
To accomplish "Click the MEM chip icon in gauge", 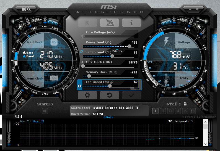I will point(54,78).
